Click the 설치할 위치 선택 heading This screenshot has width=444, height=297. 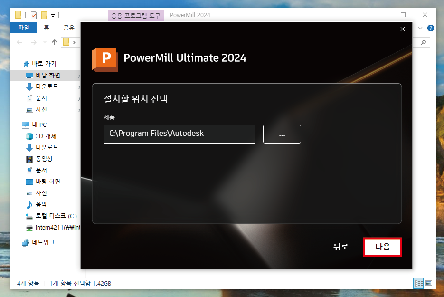pyautogui.click(x=136, y=99)
